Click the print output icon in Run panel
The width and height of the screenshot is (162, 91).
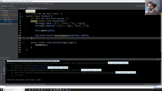pos(4,71)
